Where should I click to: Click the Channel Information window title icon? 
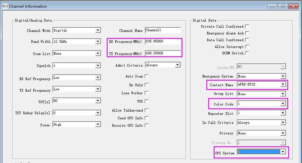click(x=4, y=6)
